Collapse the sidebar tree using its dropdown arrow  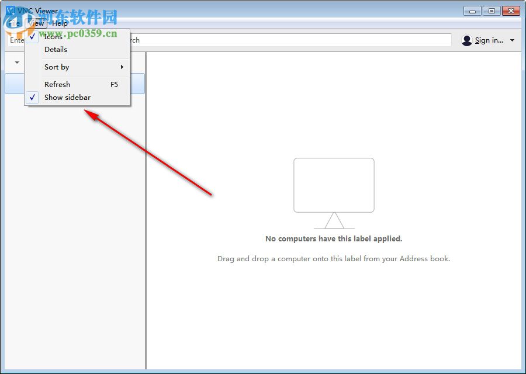(x=16, y=63)
